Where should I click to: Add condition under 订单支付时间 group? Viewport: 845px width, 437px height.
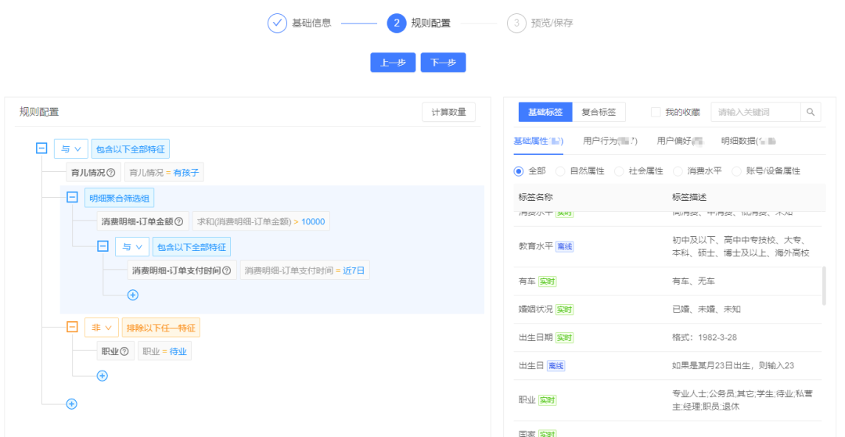coord(132,295)
